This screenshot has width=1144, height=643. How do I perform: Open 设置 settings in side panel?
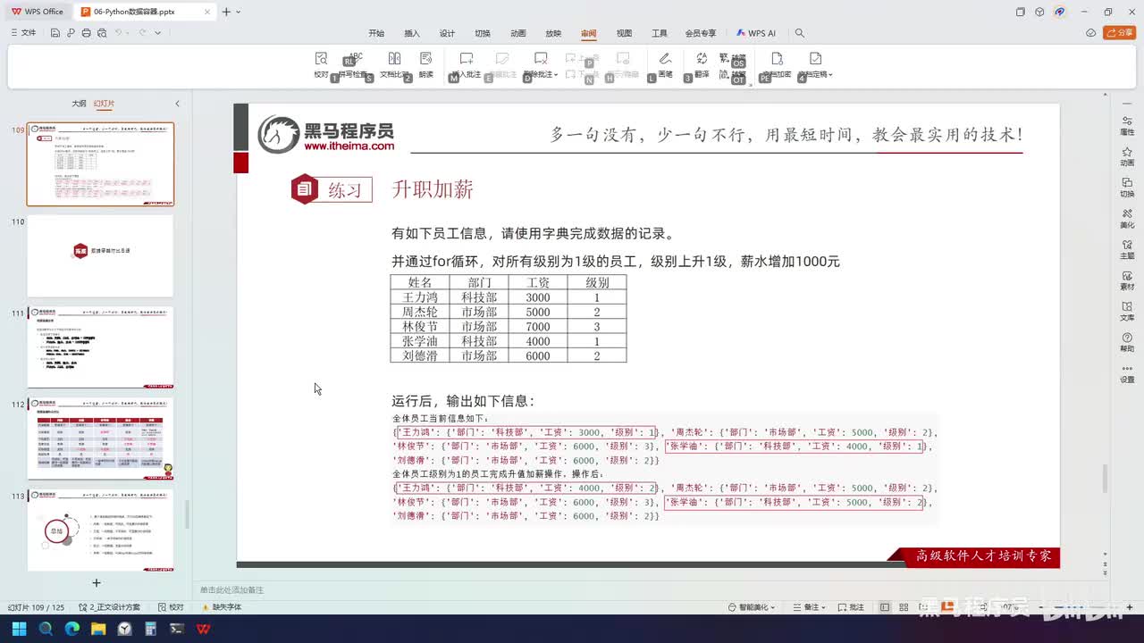pyautogui.click(x=1127, y=372)
